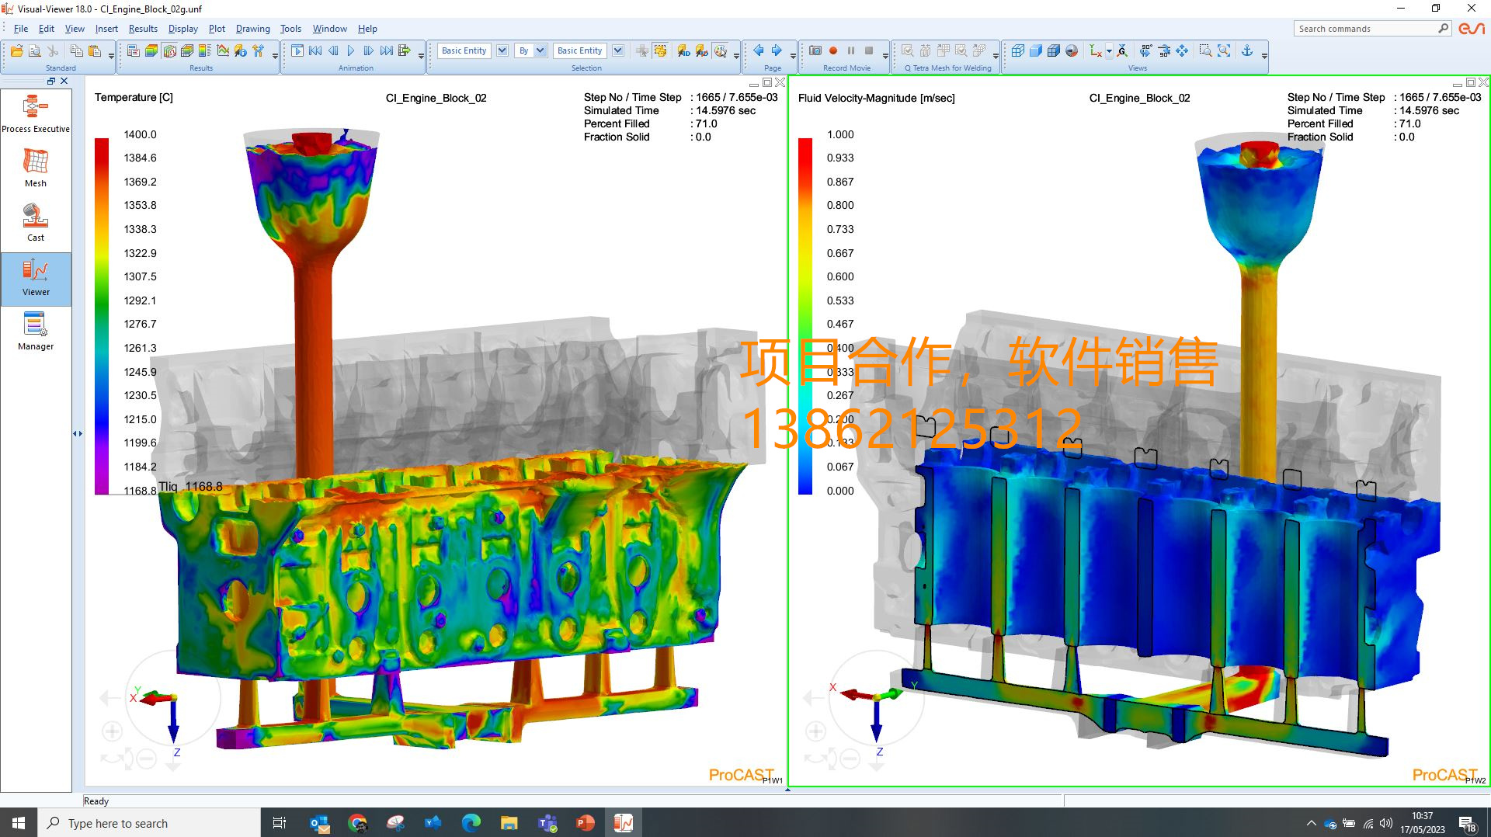Click the fit-to-screen zoom icon
This screenshot has height=837, width=1491.
[x=1224, y=50]
